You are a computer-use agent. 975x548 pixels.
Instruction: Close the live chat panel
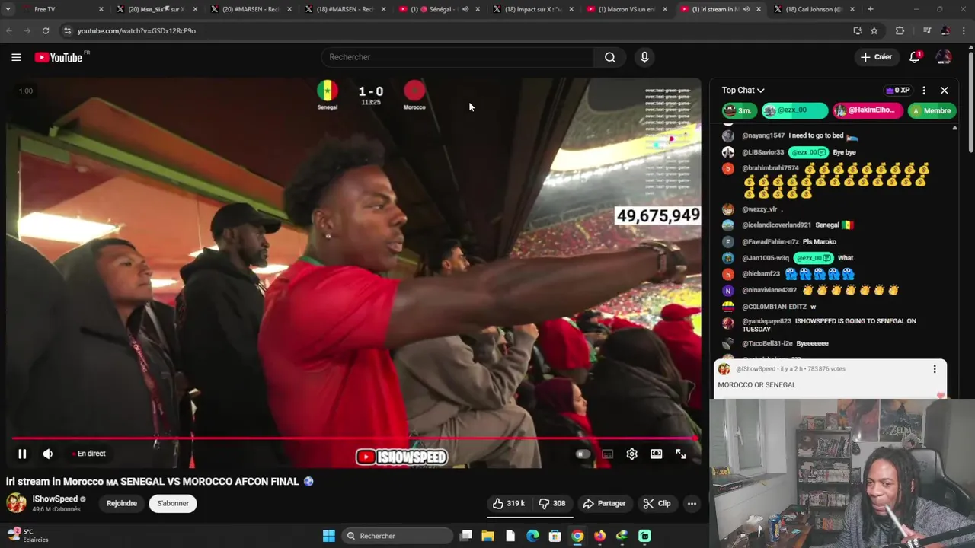click(945, 90)
